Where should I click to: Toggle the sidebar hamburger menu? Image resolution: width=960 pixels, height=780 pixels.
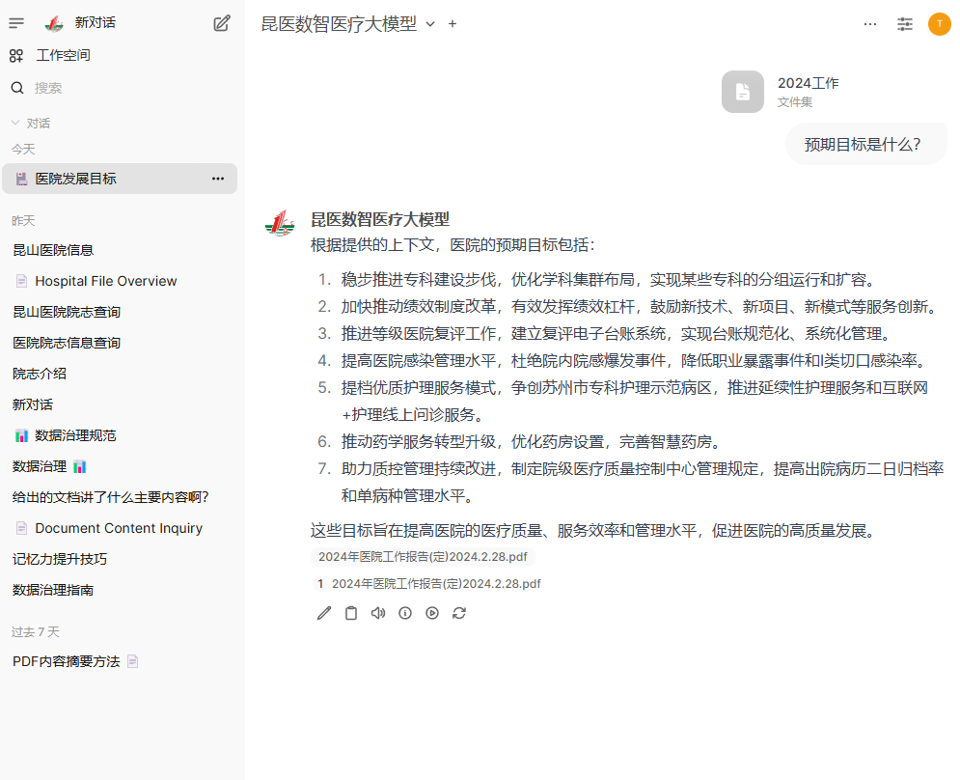(x=16, y=23)
